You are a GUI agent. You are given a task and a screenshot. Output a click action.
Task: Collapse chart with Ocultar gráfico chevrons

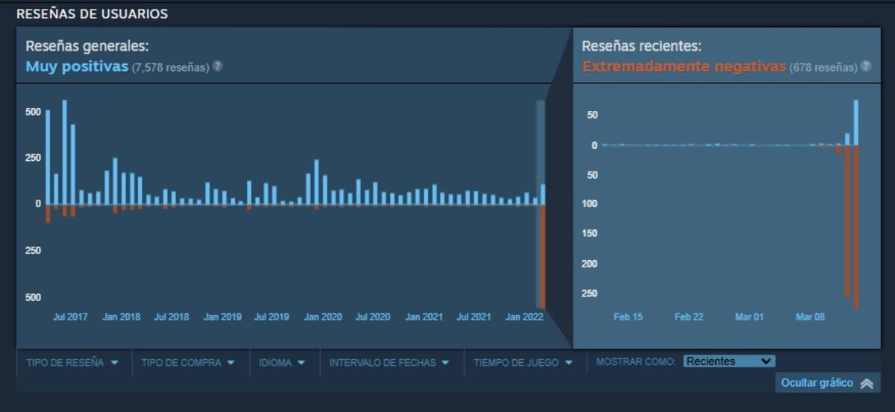click(867, 384)
